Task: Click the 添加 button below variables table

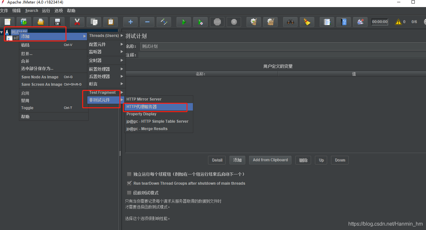Action: click(x=238, y=160)
